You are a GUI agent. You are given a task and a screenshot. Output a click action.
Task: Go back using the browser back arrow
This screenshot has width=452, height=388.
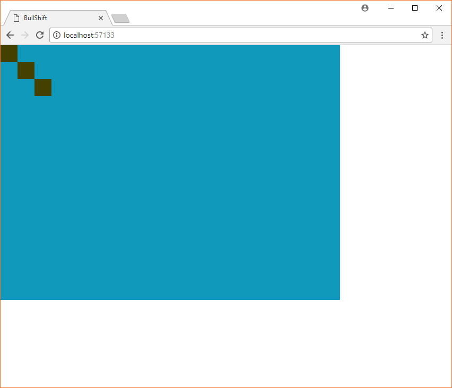(x=10, y=35)
